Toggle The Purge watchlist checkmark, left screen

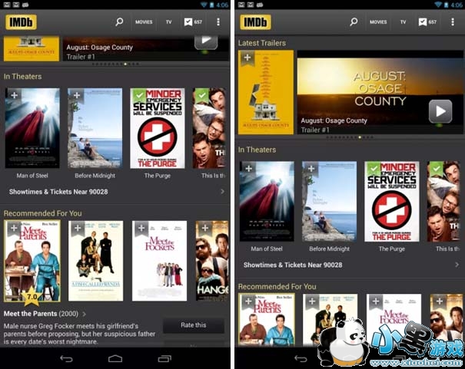point(139,95)
